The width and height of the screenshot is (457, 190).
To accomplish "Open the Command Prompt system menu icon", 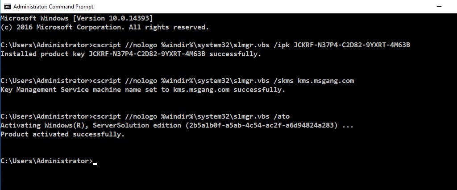I will tap(7, 6).
